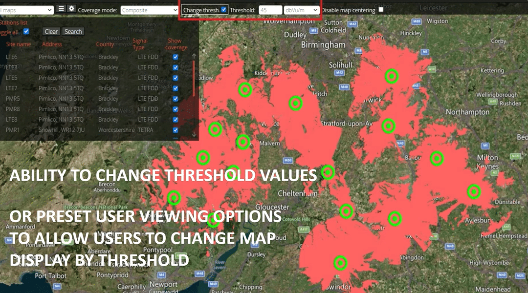This screenshot has height=293, width=528.
Task: Click the Gloucester label on map
Action: [272, 207]
